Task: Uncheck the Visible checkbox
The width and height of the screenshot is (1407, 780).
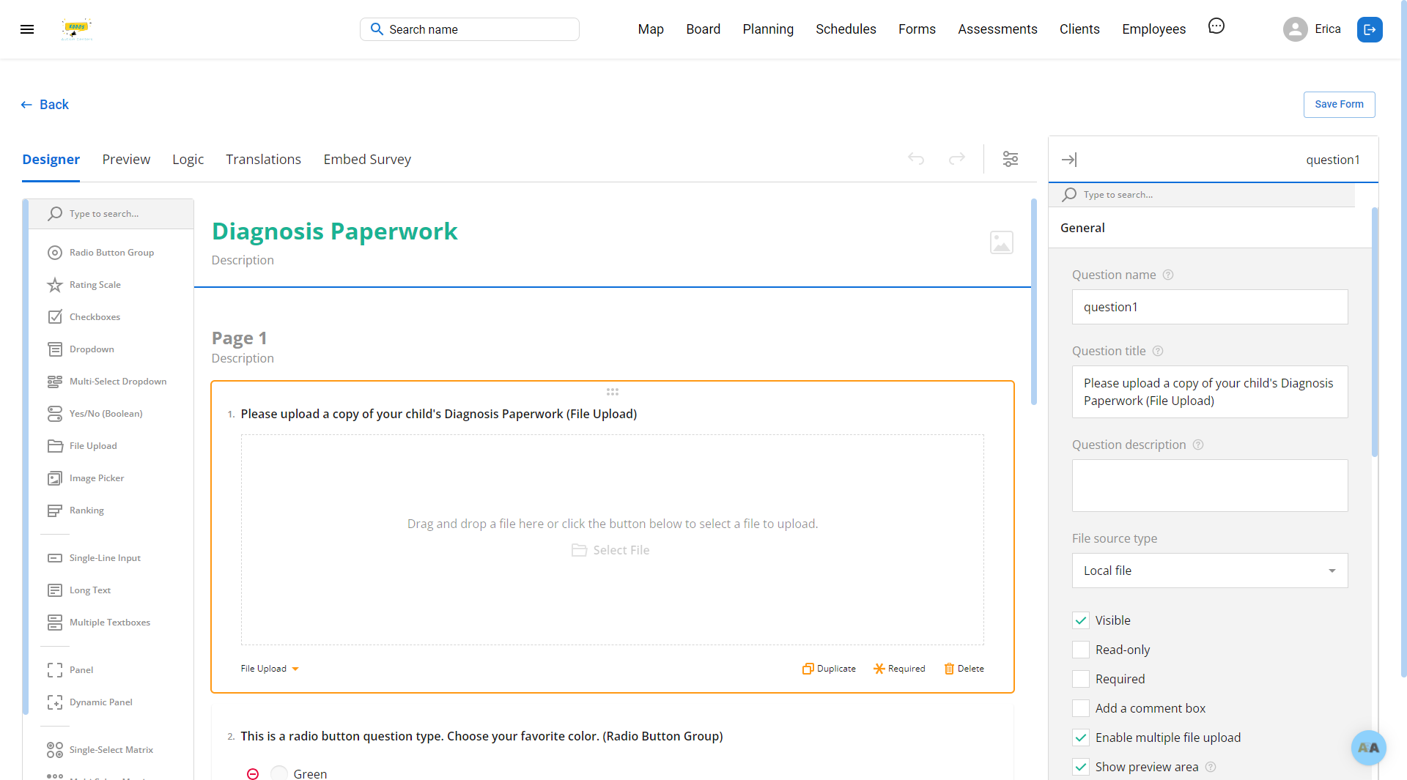Action: 1081,620
